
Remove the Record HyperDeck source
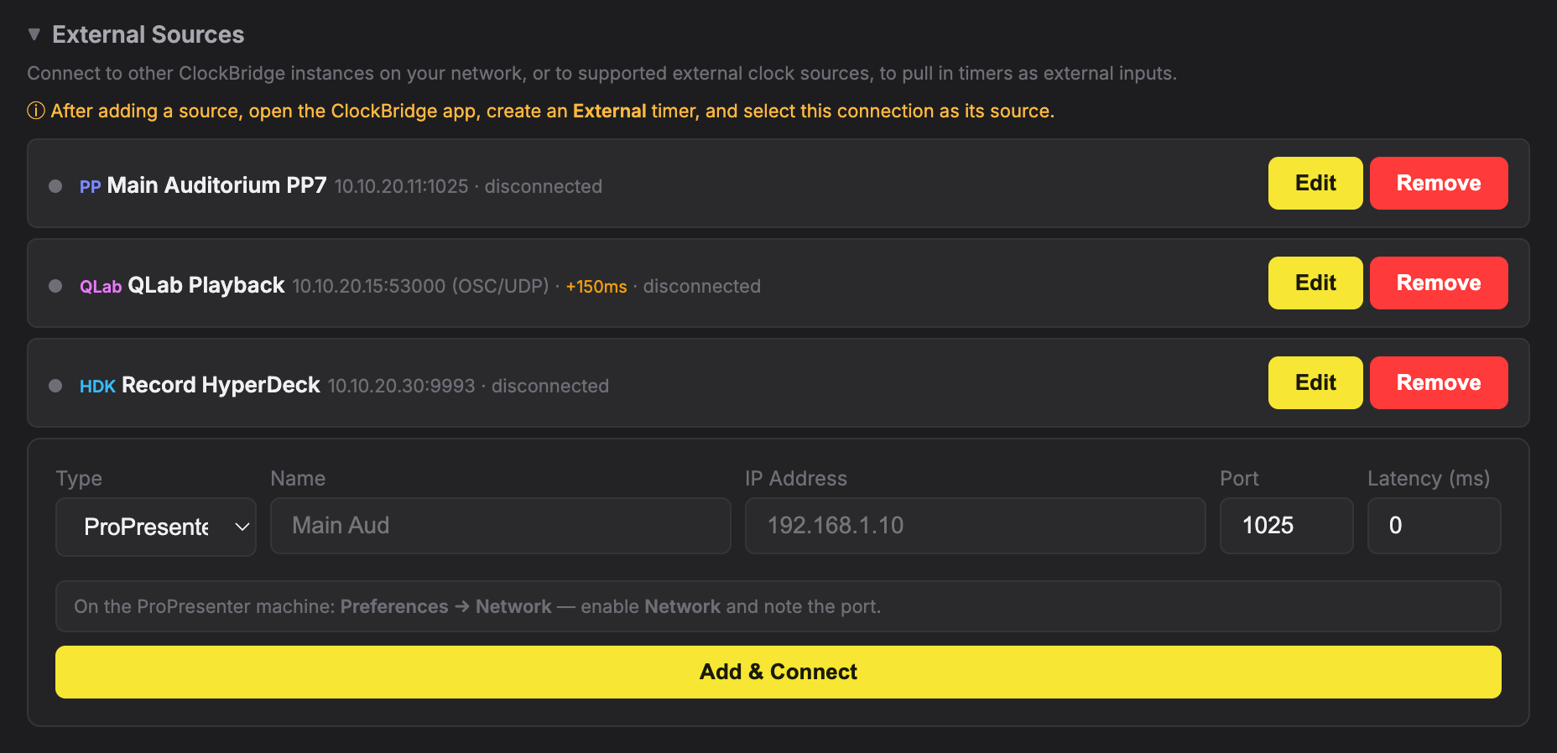(x=1439, y=382)
